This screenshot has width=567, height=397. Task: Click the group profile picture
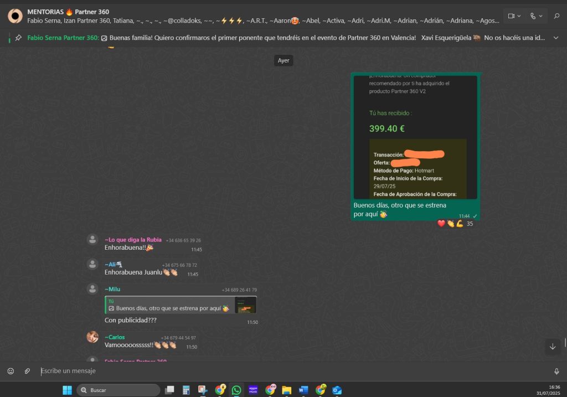15,16
